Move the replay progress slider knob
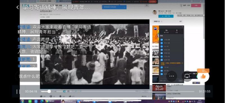 click(49, 91)
